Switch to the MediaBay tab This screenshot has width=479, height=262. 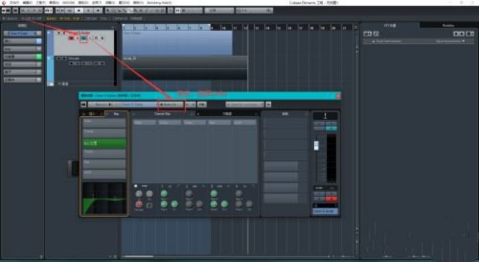pos(448,26)
